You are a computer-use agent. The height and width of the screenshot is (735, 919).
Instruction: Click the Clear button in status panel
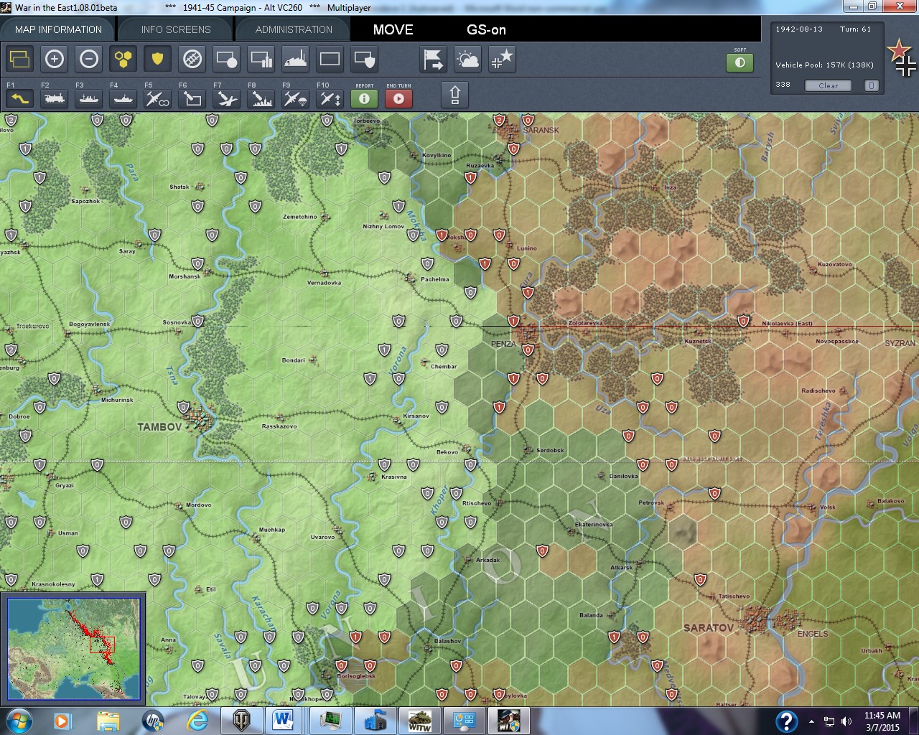828,85
